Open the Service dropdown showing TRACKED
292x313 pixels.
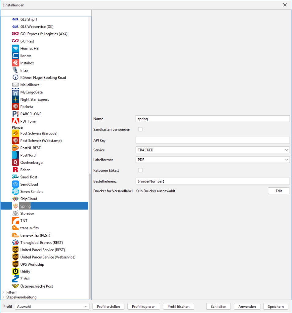tap(212, 150)
